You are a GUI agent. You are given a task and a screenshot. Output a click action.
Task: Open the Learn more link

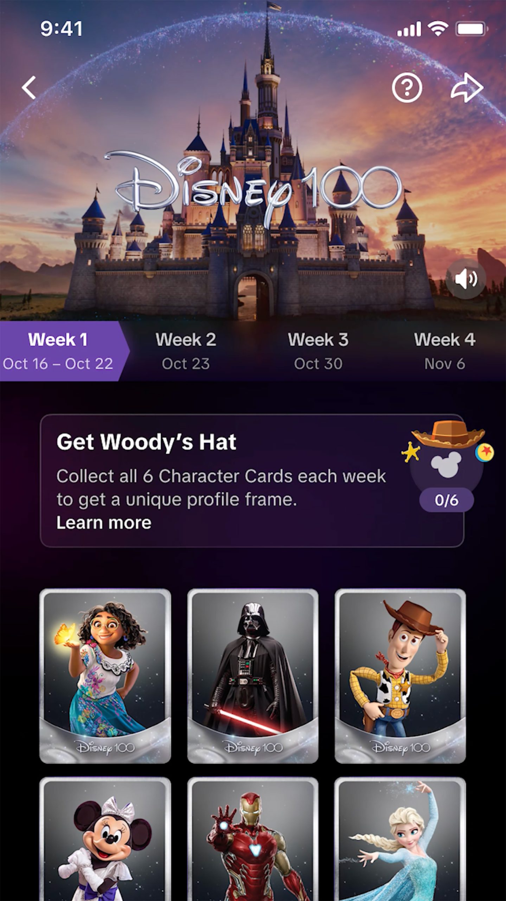point(104,523)
